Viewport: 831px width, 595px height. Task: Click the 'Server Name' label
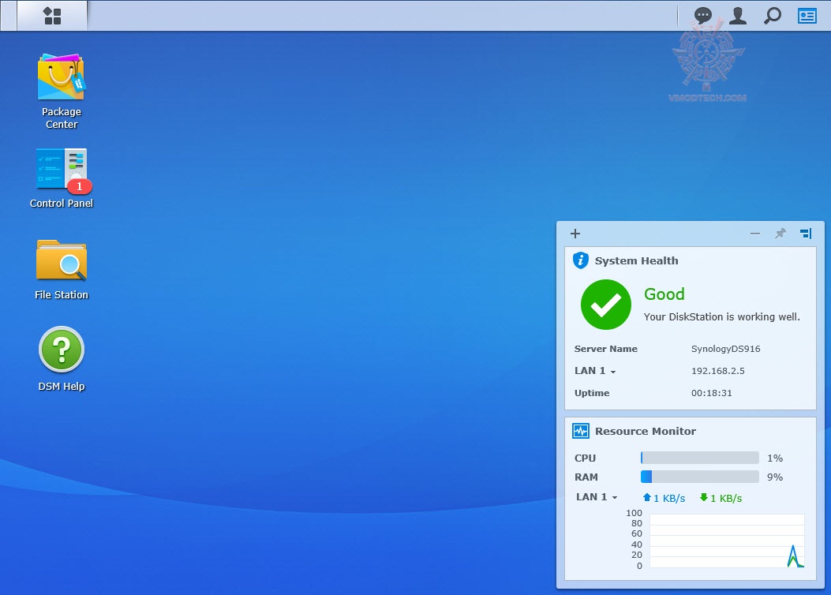click(x=606, y=349)
